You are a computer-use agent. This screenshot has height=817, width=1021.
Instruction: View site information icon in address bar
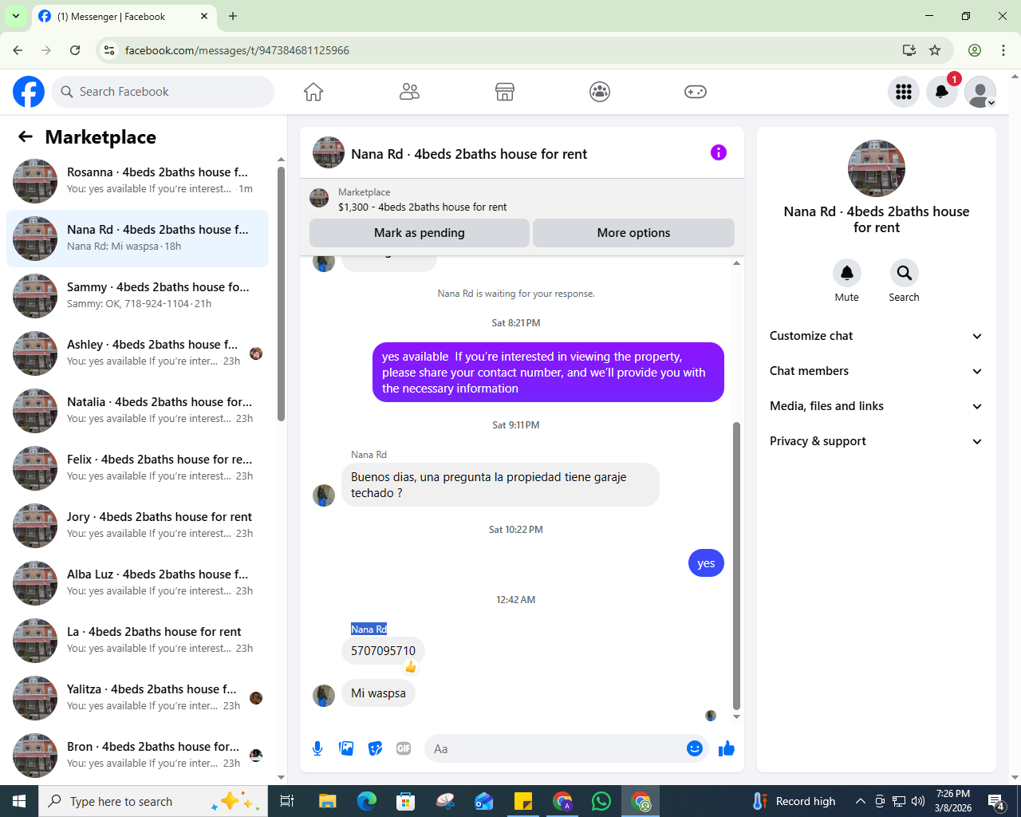pyautogui.click(x=109, y=50)
